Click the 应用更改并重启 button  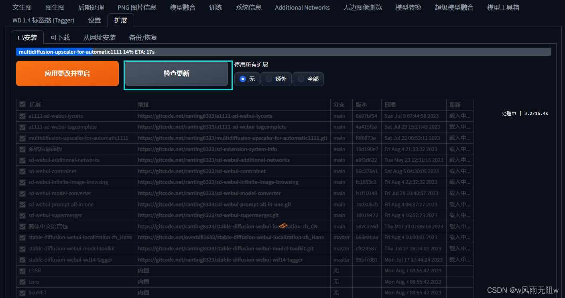(67, 74)
